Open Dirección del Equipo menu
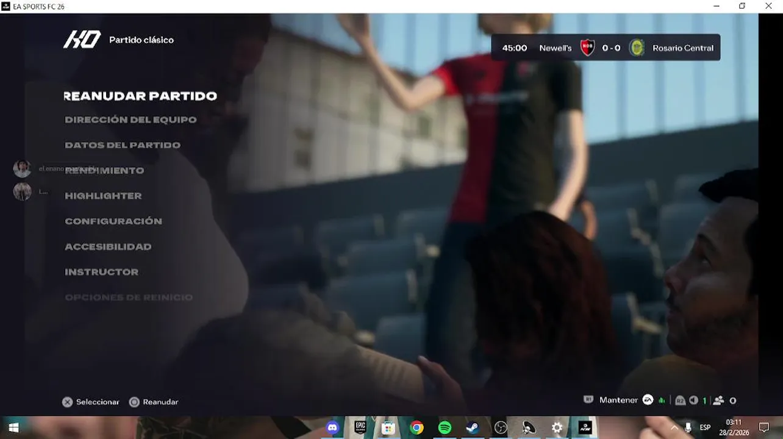Image resolution: width=783 pixels, height=439 pixels. pyautogui.click(x=130, y=120)
